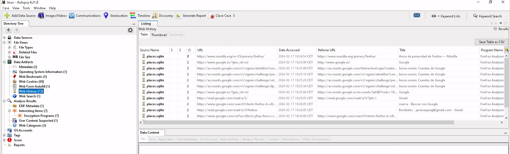Expand the Tags node
Viewport: 510px width, 154px height.
4,135
